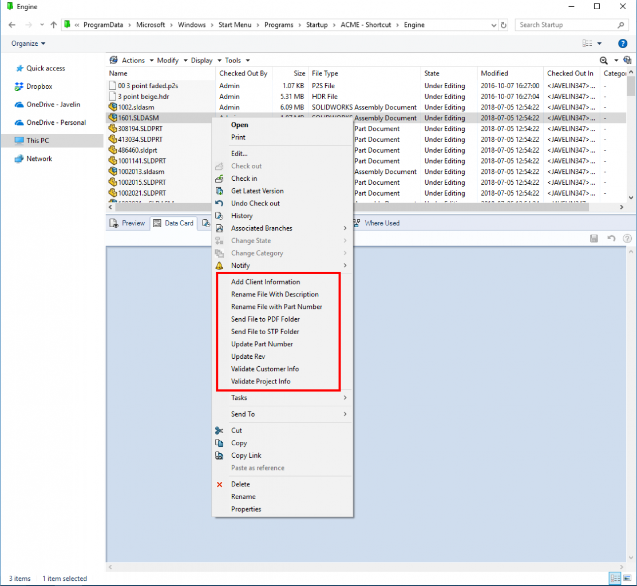Select Rename at bottom of context menu
This screenshot has width=637, height=586.
tap(243, 497)
